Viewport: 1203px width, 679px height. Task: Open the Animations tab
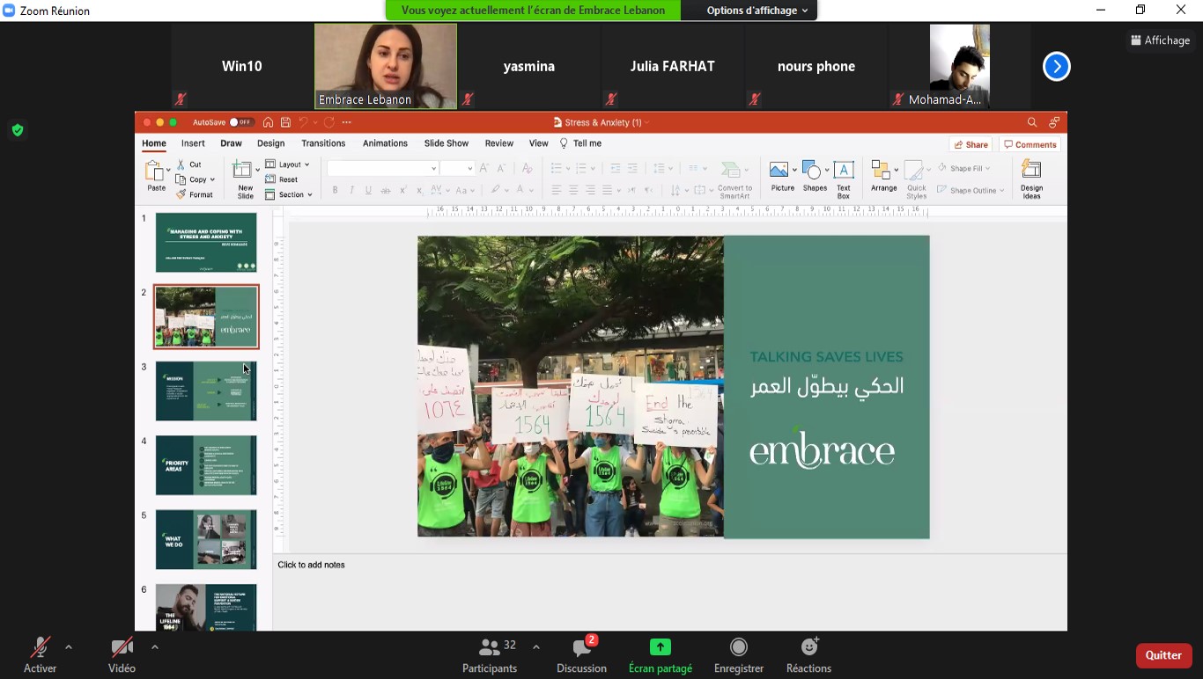point(385,143)
